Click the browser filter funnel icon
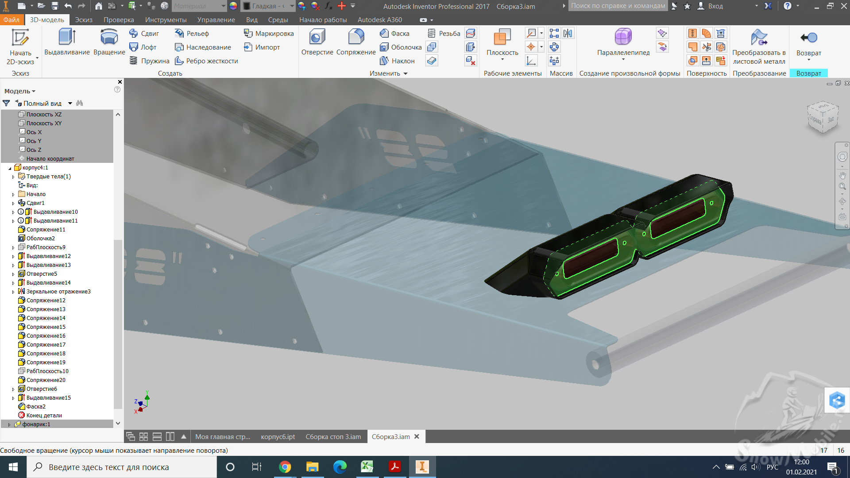 pos(6,103)
